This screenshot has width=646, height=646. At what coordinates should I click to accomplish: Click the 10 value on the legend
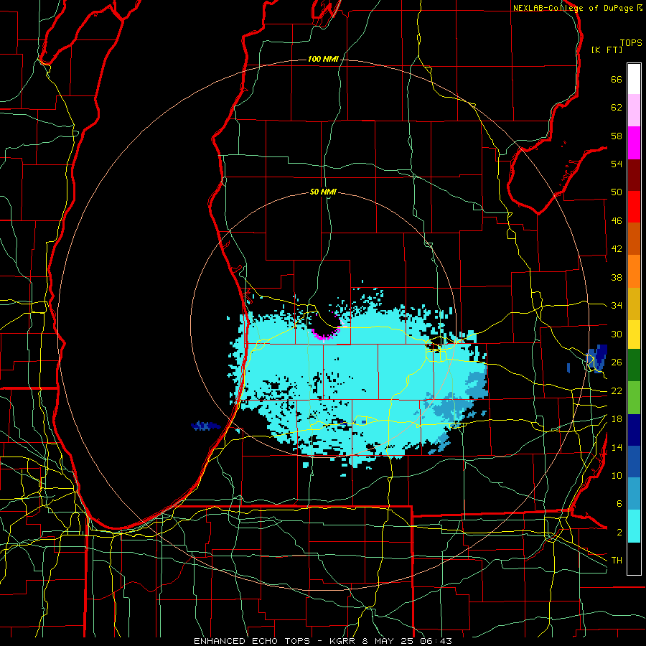click(x=617, y=475)
